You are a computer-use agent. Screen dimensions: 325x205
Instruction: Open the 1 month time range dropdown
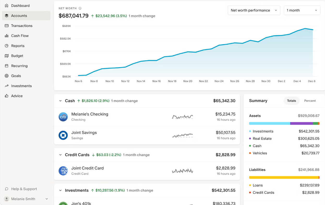(302, 10)
